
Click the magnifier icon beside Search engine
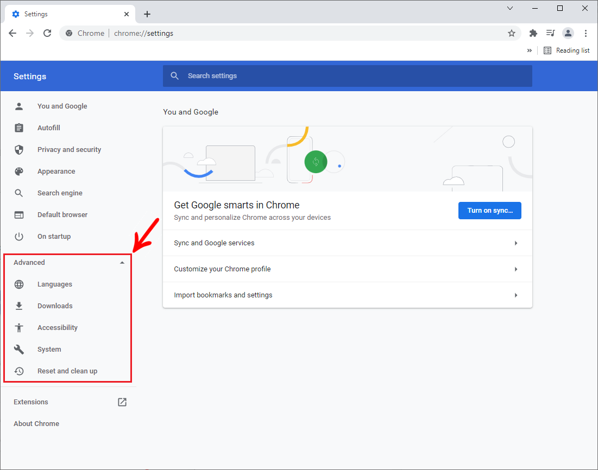19,193
